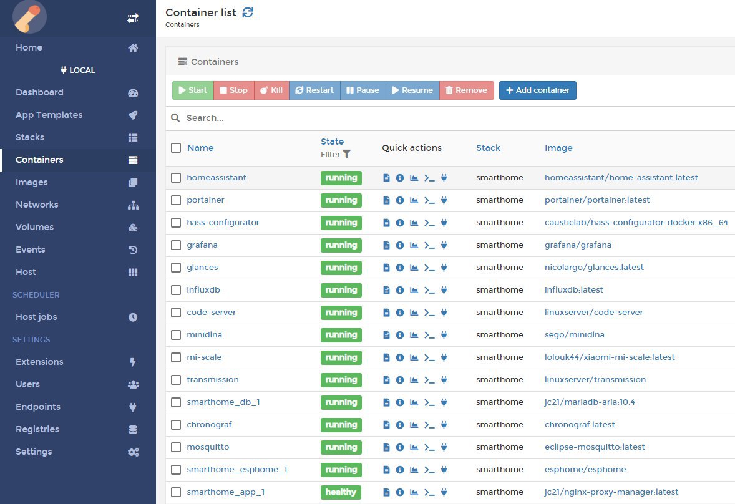Open image link nicolargo/glances:latest

pos(594,268)
